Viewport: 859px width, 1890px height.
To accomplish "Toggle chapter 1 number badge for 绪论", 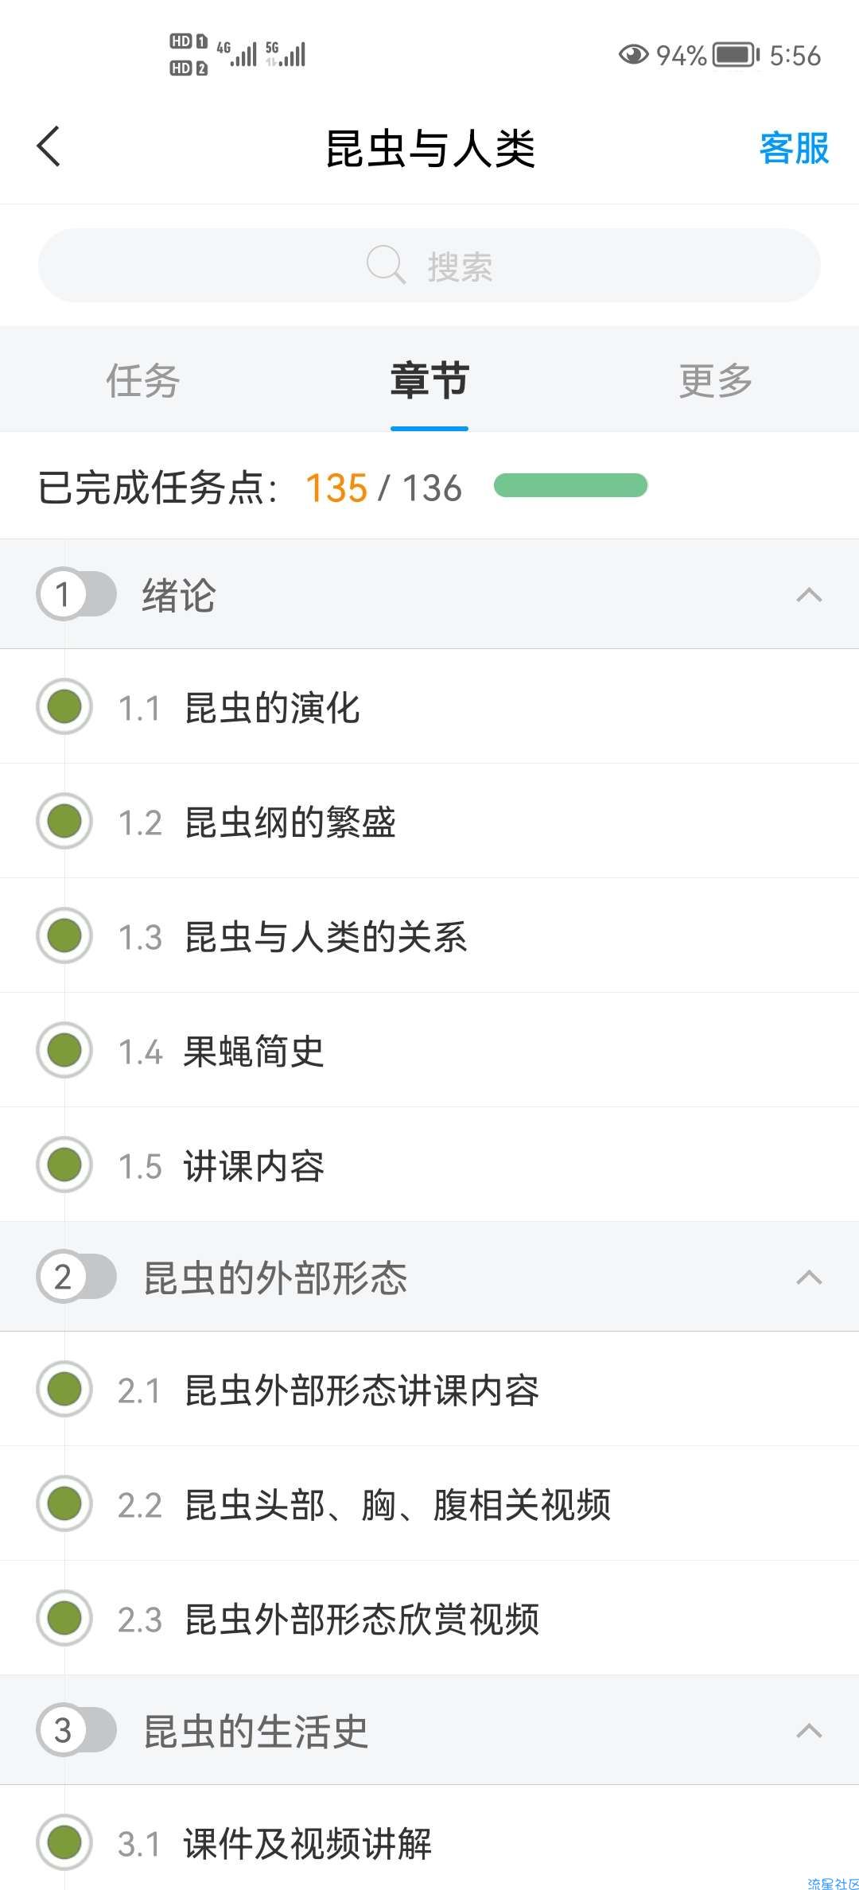I will click(76, 593).
